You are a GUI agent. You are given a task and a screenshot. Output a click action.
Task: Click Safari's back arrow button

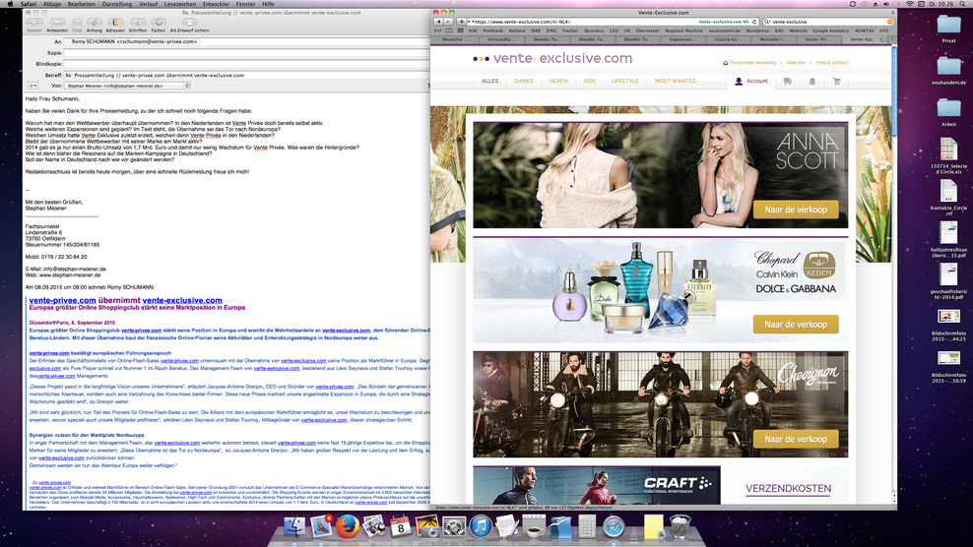coord(438,22)
